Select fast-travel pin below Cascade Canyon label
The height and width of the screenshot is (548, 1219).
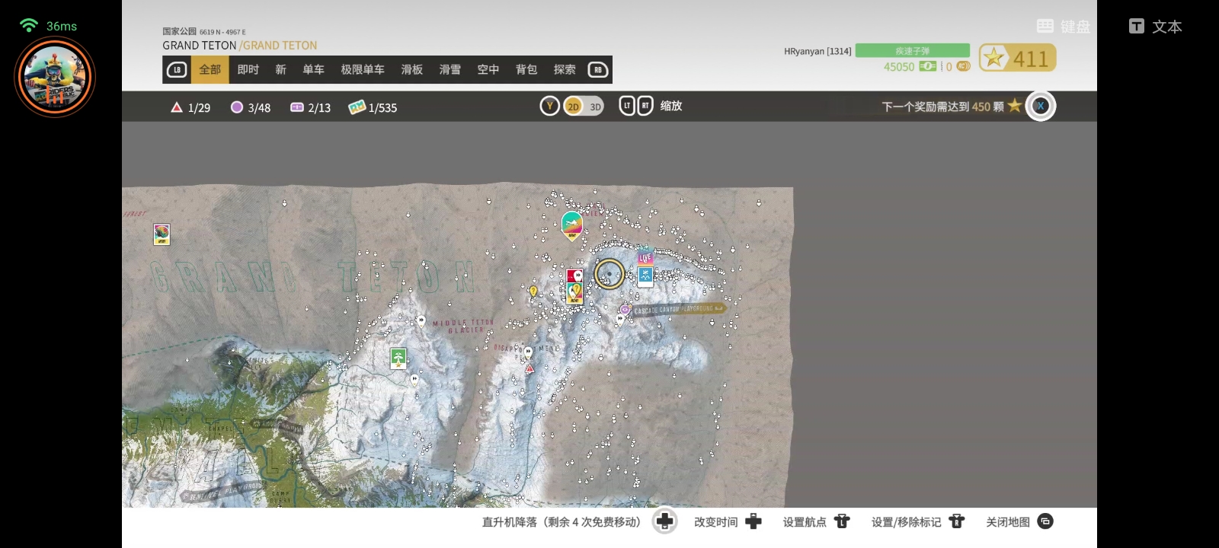point(620,320)
